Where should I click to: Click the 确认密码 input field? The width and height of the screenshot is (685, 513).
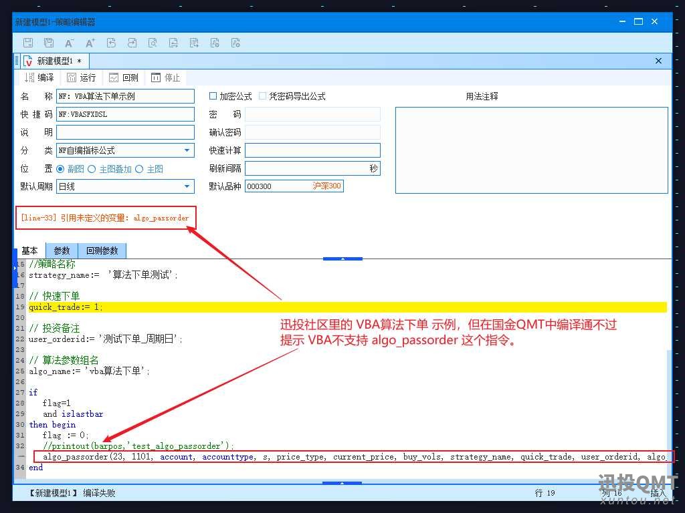click(313, 132)
